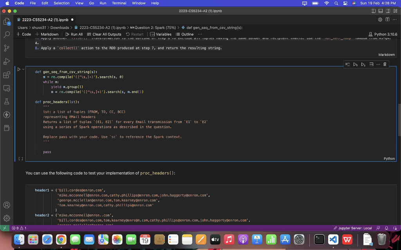Open the Go menu
Screen dimensions: 401x250
click(x=91, y=3)
